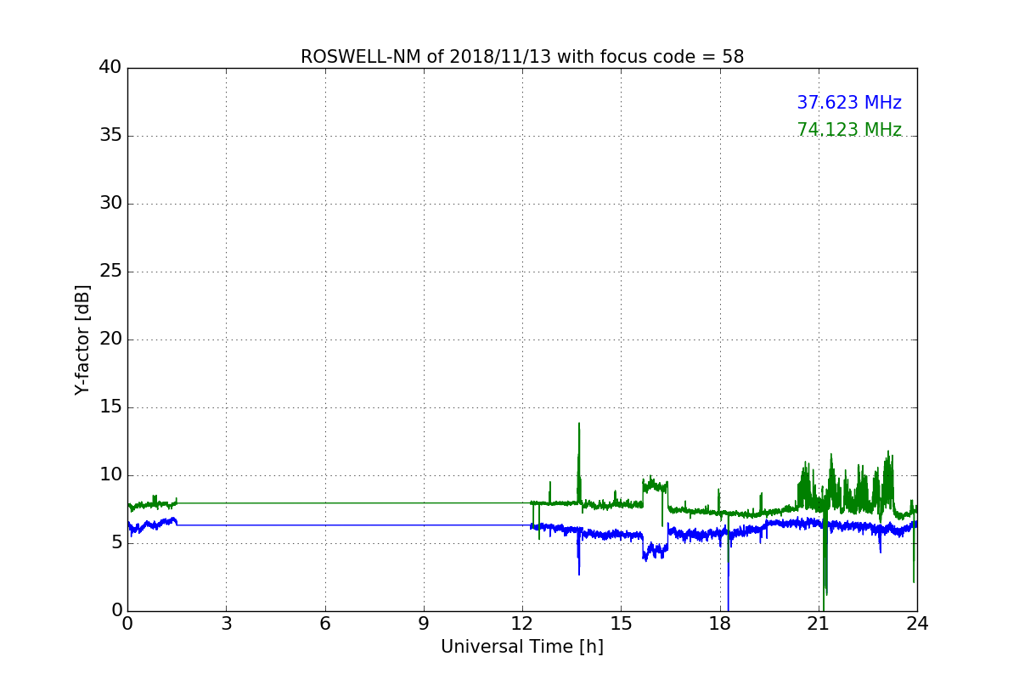Click x-axis tick label 3
Screen dimensions: 1019x679
(226, 624)
